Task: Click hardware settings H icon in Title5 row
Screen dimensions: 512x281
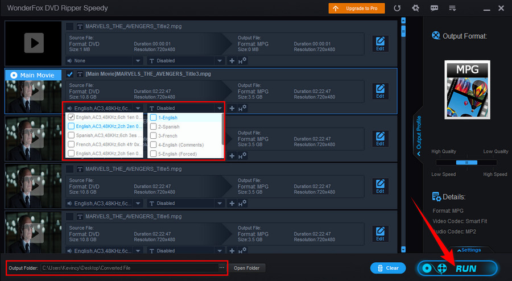Action: [x=242, y=203]
